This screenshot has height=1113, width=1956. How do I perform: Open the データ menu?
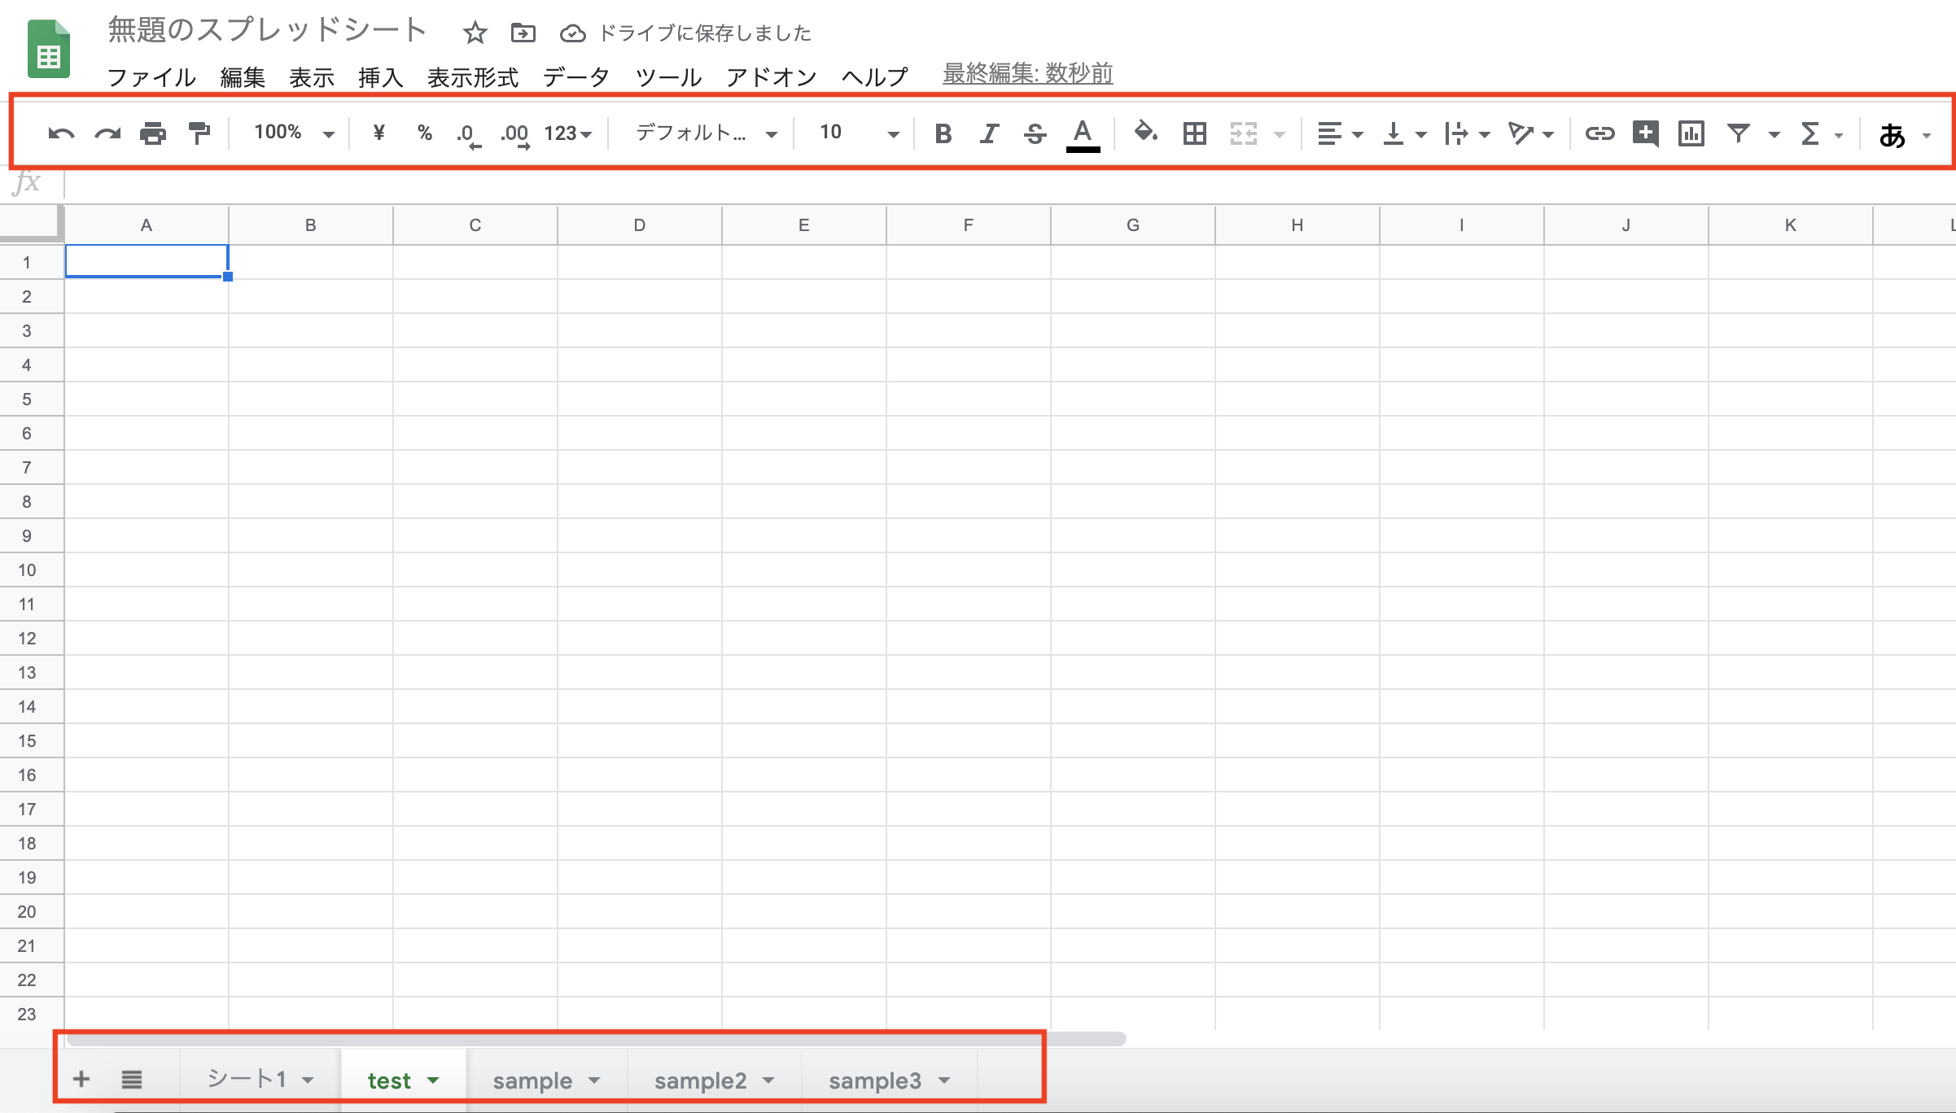pos(576,77)
